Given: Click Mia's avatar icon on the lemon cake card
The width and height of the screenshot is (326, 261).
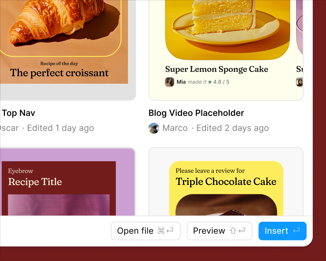Looking at the screenshot, I should tap(170, 82).
